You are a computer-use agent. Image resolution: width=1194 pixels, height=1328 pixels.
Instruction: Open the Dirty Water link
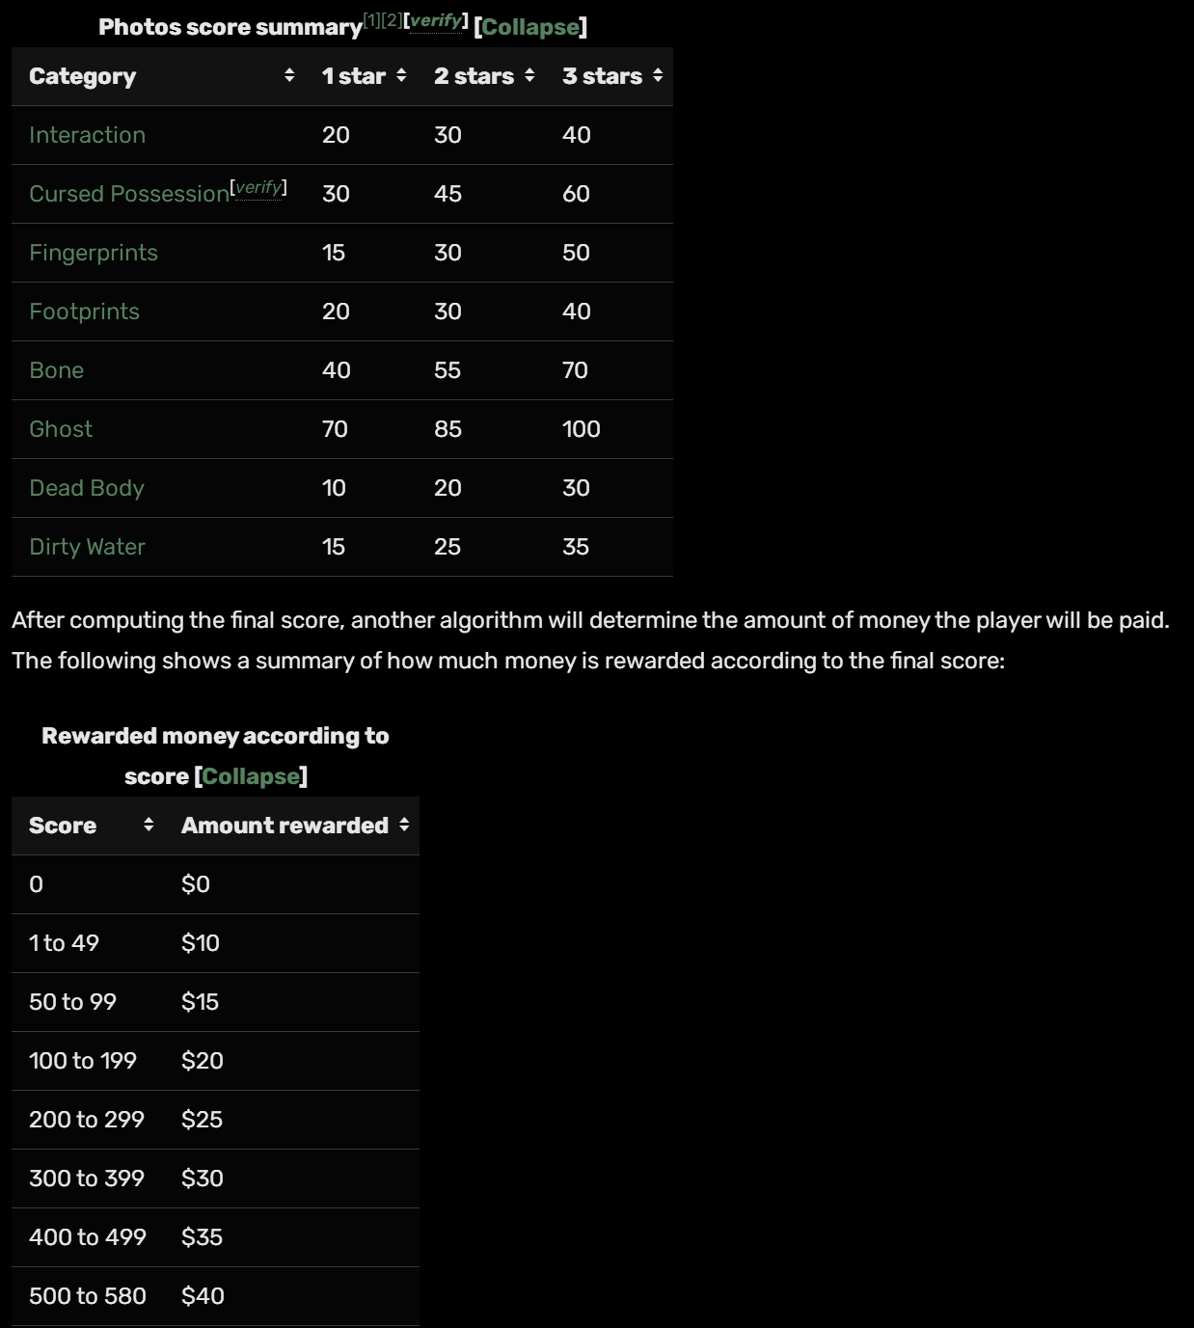point(87,547)
